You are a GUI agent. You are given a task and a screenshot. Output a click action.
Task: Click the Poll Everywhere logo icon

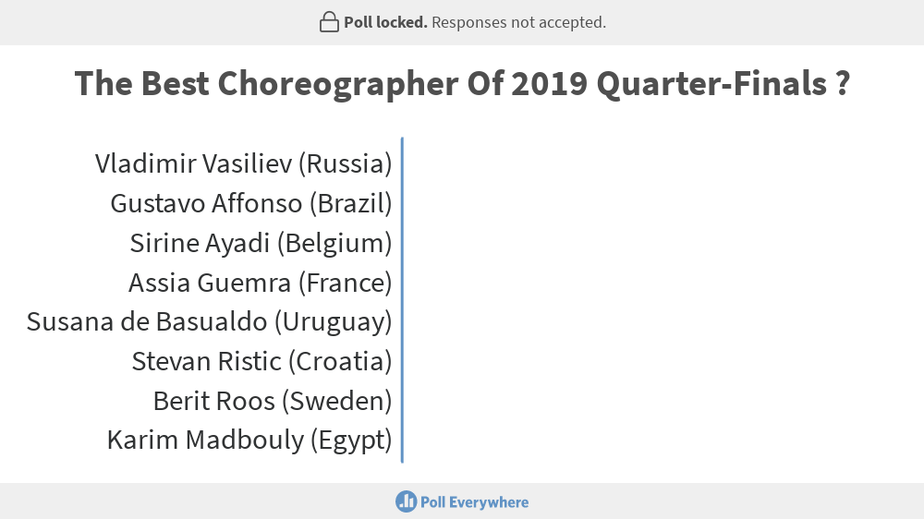[x=406, y=502]
